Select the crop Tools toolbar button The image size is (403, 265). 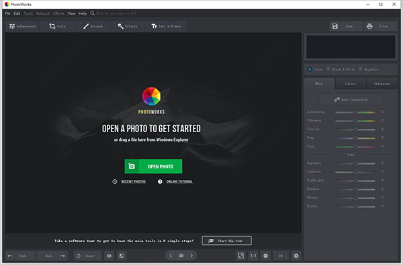pyautogui.click(x=57, y=26)
